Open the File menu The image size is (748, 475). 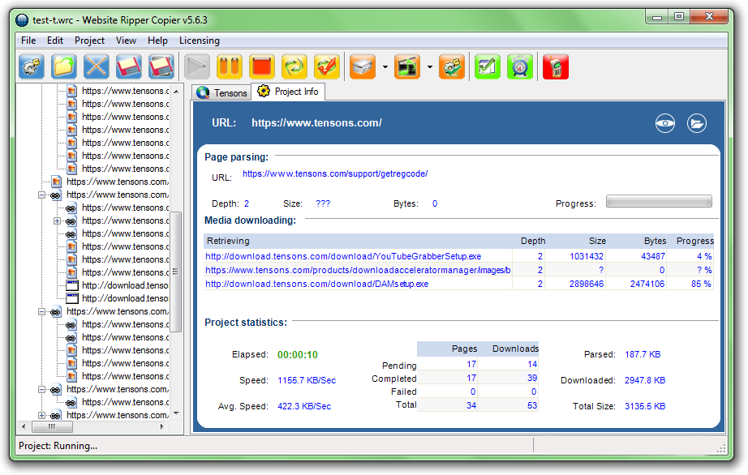pos(28,41)
